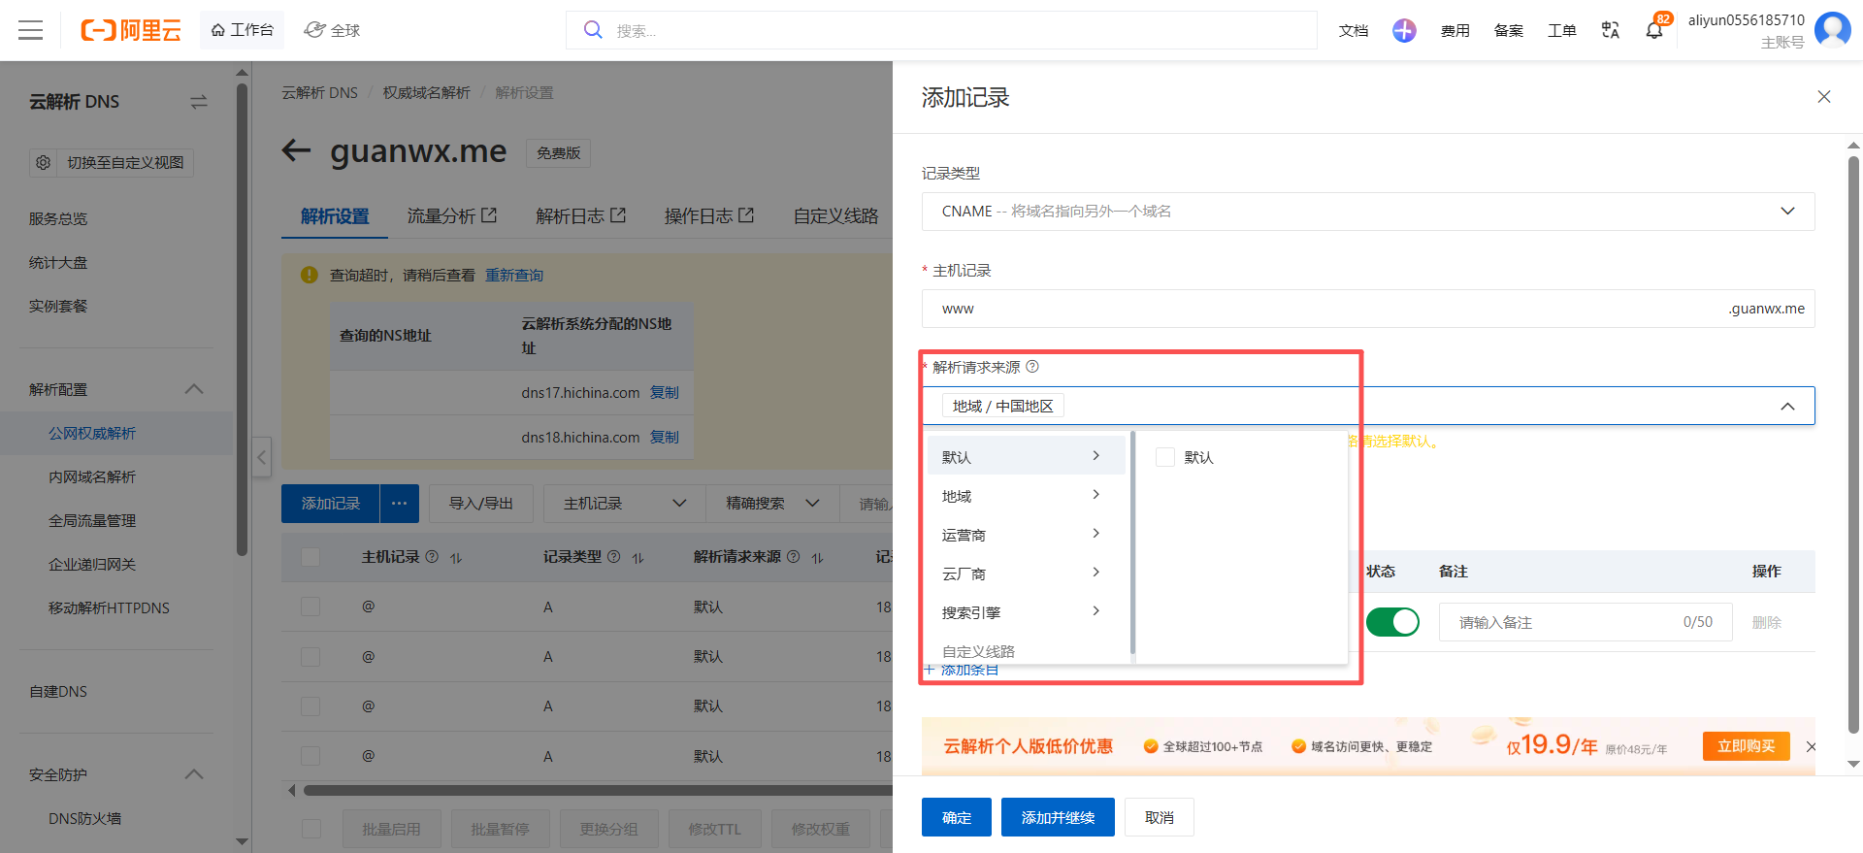This screenshot has height=853, width=1863.
Task: Dismiss the promotion banner
Action: coord(1811,746)
